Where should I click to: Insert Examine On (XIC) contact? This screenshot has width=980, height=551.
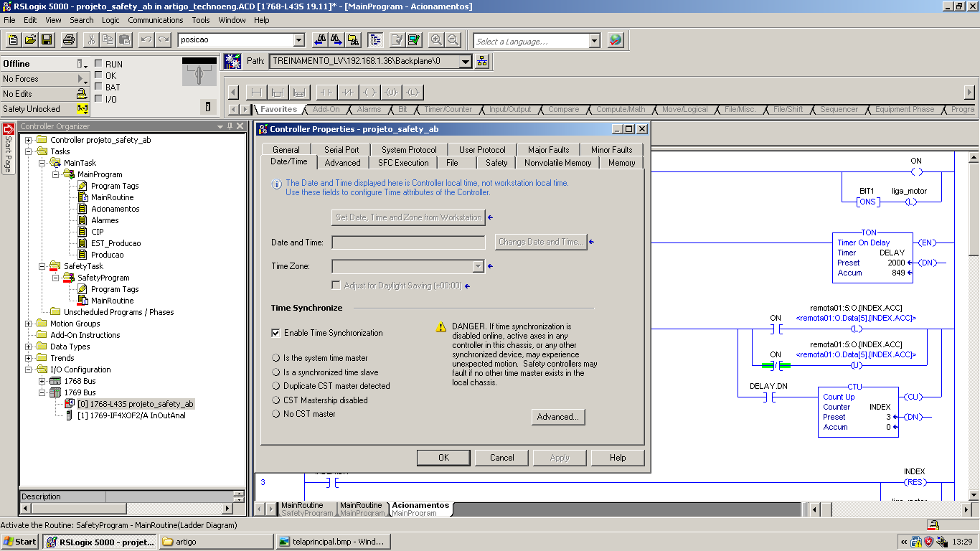point(326,92)
